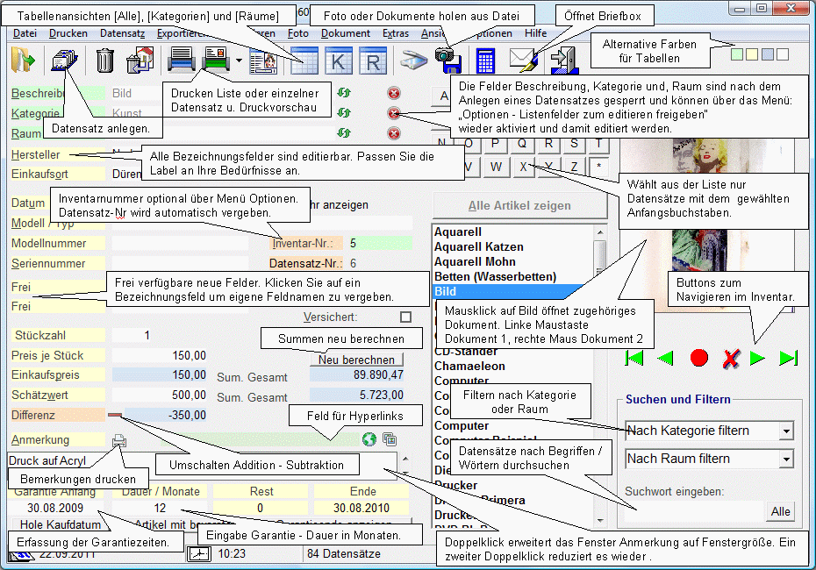The width and height of the screenshot is (816, 570).
Task: Open the Nach Kategorie filtern dropdown
Action: [x=708, y=431]
